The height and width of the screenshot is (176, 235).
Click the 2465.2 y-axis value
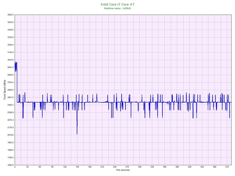pos(11,105)
